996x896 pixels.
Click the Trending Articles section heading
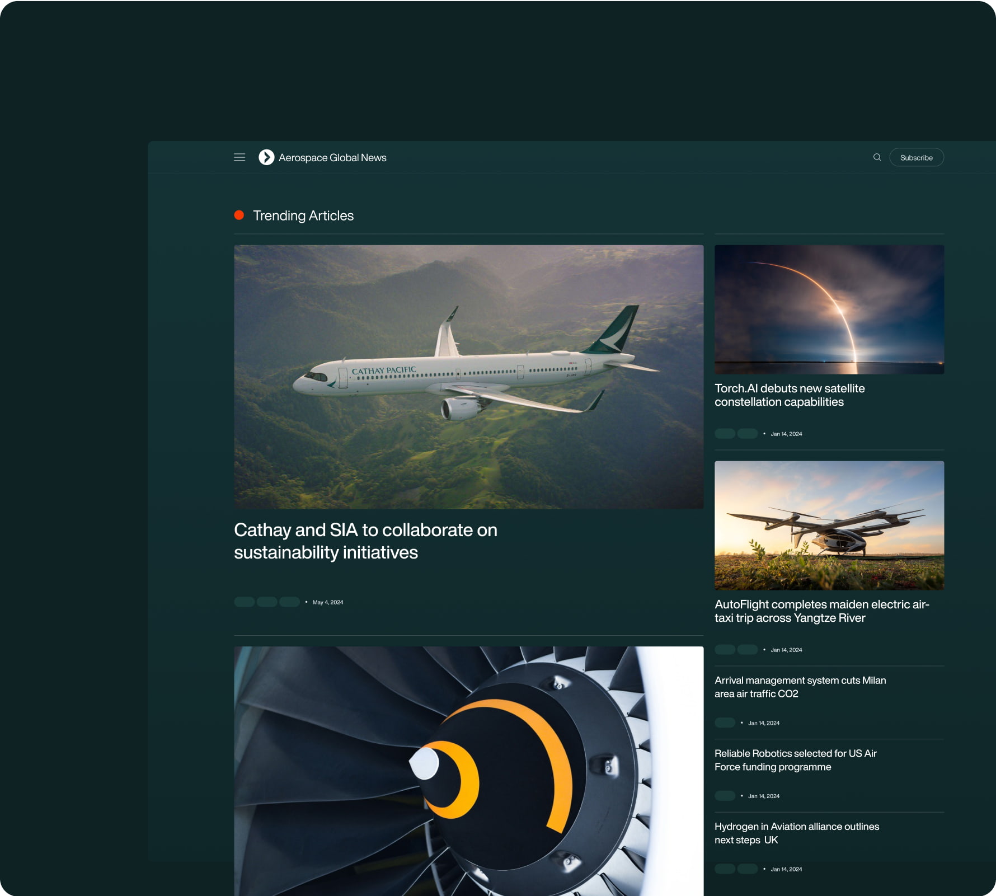coord(303,215)
